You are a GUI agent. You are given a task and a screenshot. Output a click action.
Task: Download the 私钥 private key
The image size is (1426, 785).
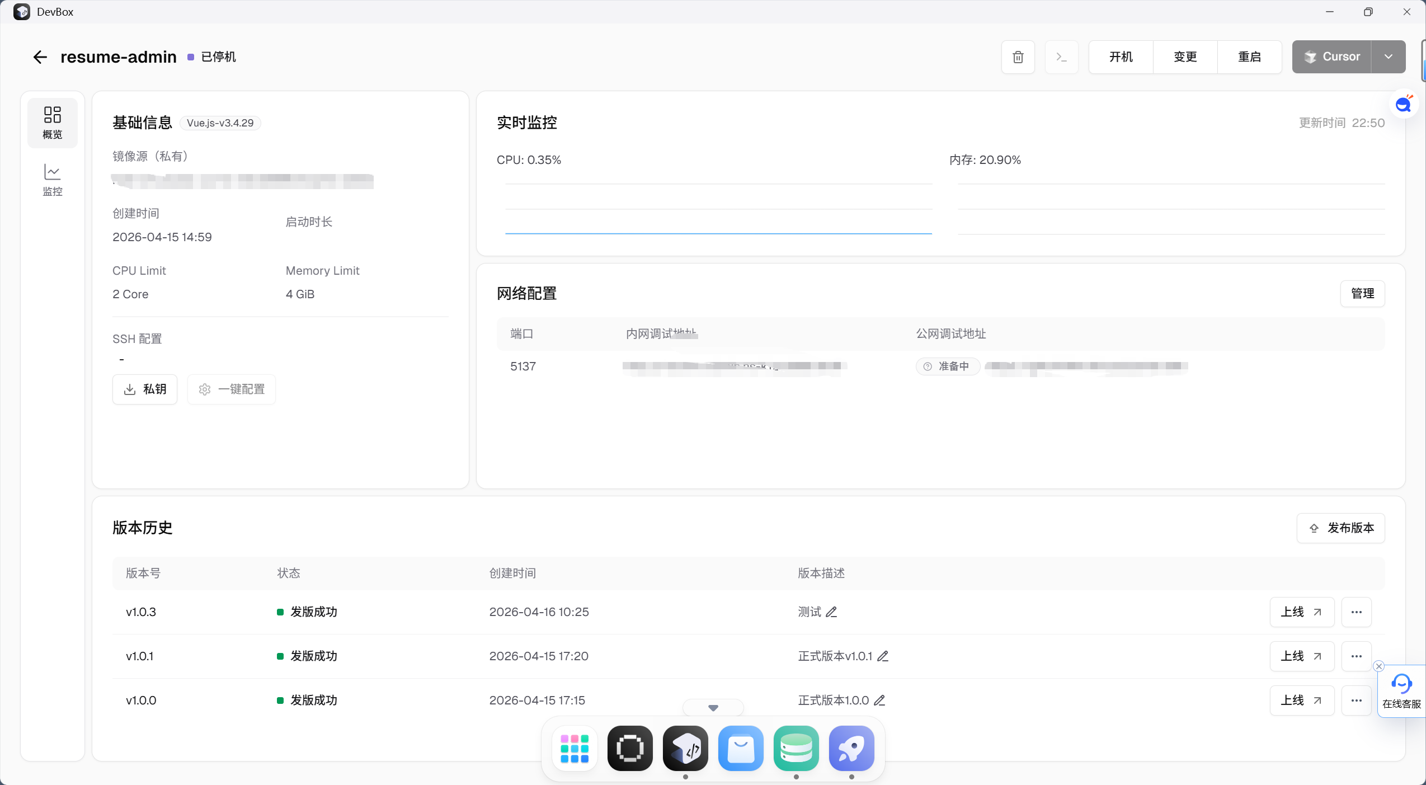[145, 389]
